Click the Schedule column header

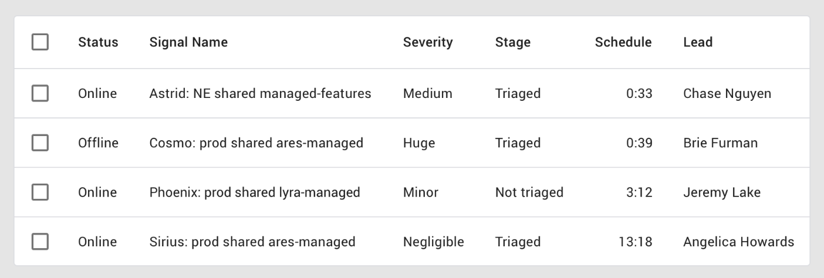tap(623, 42)
